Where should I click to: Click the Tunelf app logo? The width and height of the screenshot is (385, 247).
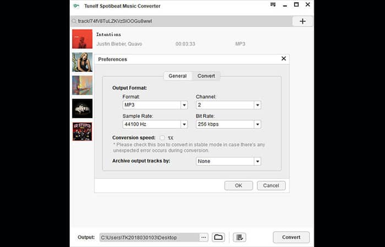pyautogui.click(x=76, y=6)
